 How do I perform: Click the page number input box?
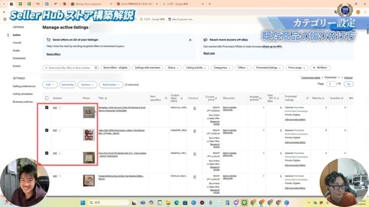(x=331, y=84)
